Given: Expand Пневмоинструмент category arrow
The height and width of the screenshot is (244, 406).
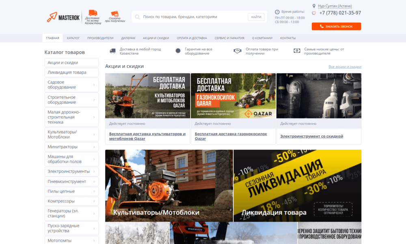Looking at the screenshot, I should tap(94, 182).
